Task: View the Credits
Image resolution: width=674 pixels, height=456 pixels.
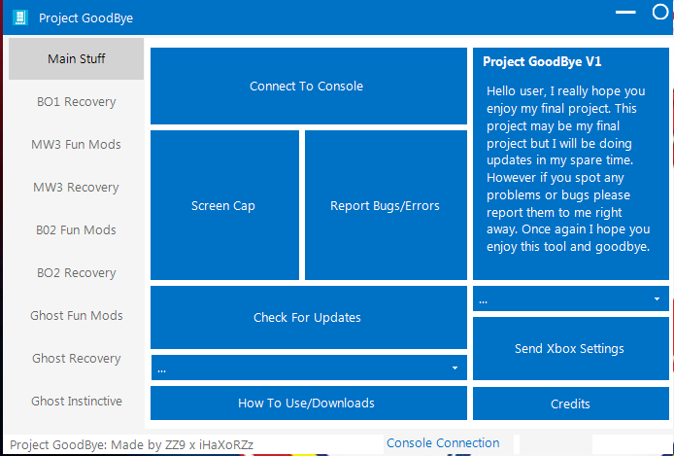Action: point(570,403)
